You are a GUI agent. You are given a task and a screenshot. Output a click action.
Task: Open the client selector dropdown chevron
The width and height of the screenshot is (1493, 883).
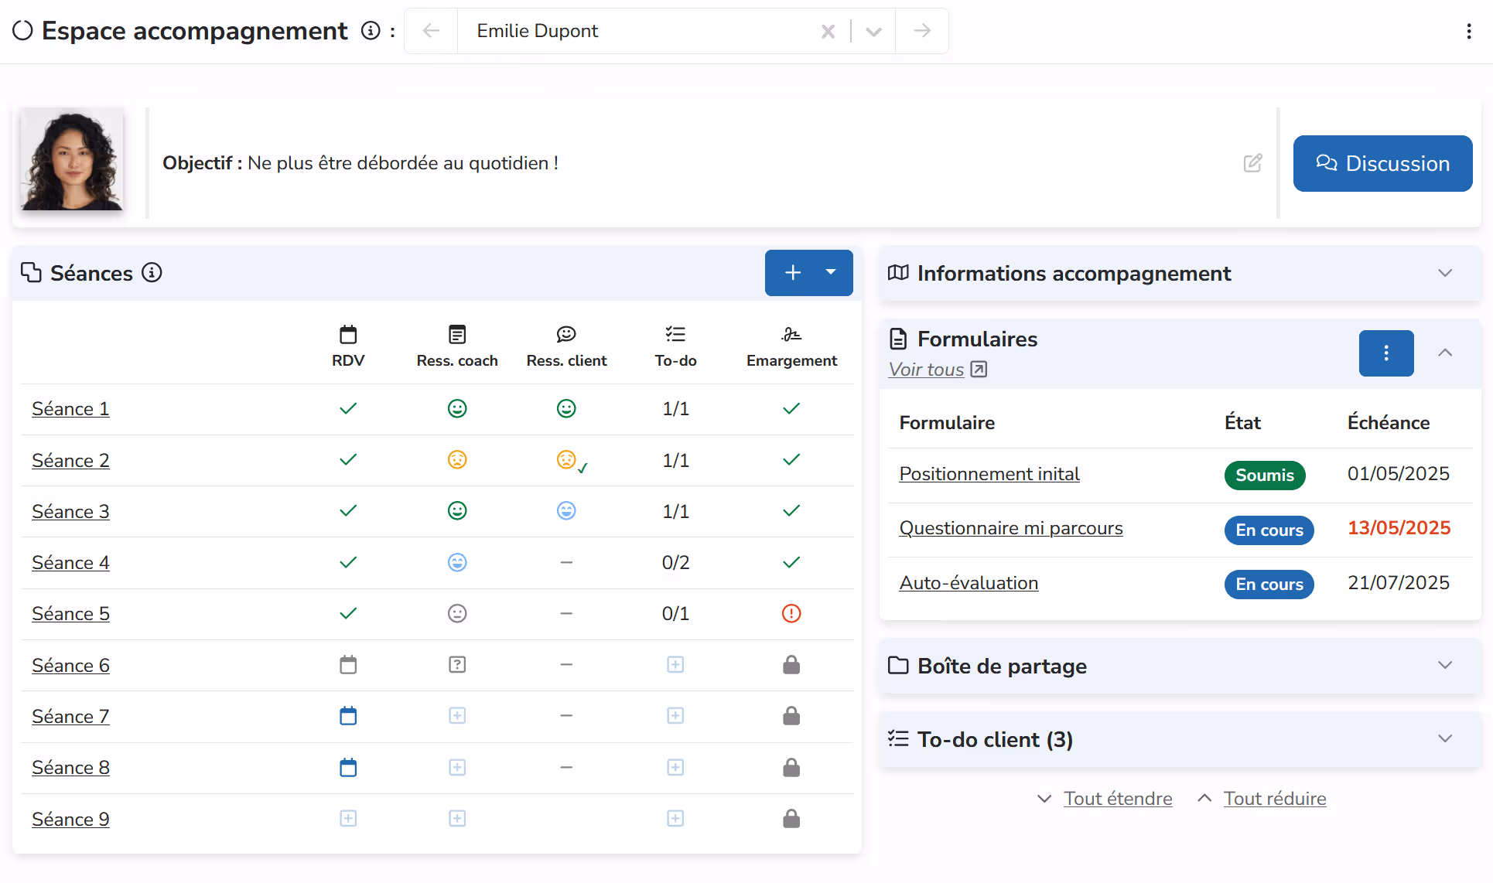pos(873,32)
